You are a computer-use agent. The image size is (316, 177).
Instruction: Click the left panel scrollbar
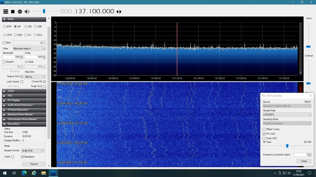coord(49,83)
